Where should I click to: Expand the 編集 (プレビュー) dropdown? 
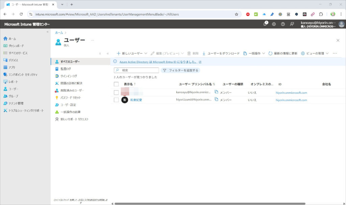click(x=182, y=53)
